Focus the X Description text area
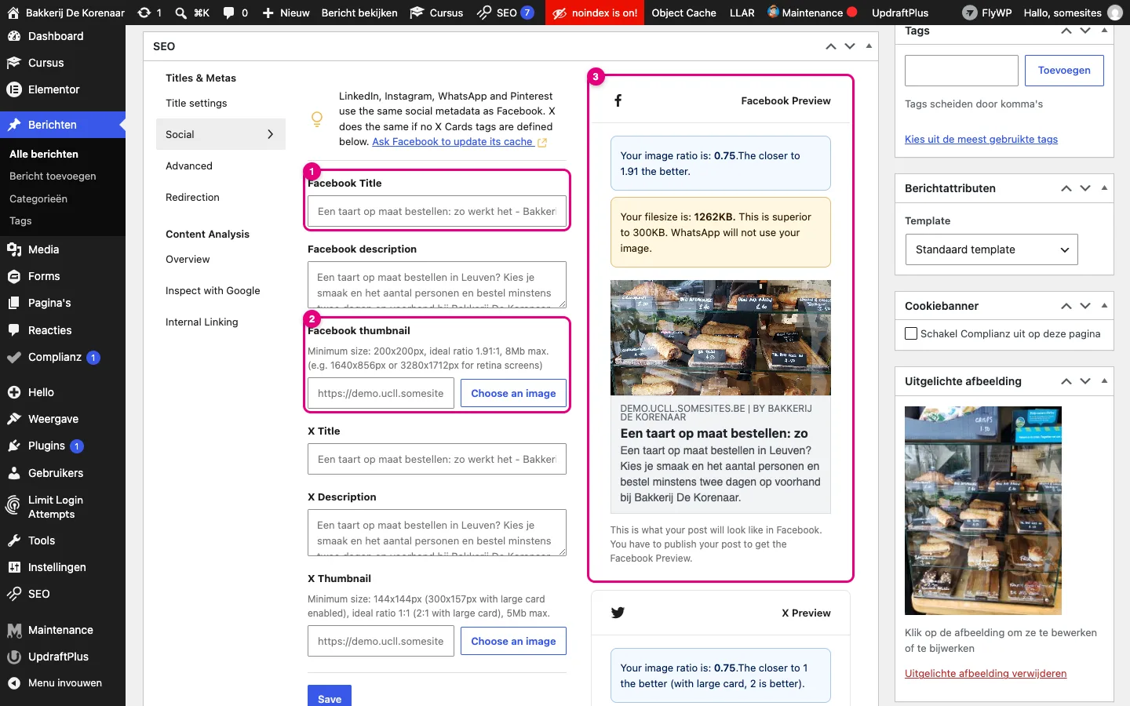 pos(437,533)
